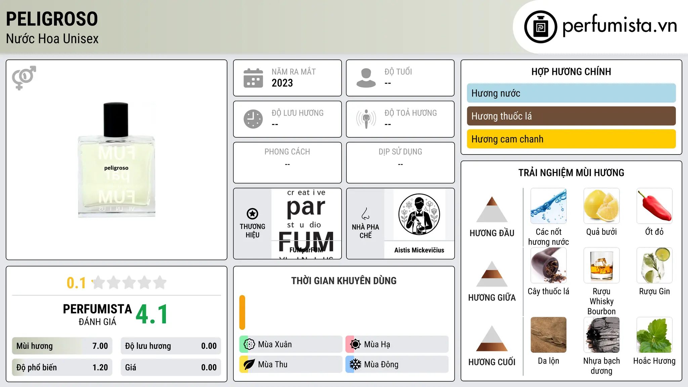
Task: Select the Mùa Đông season label
Action: 381,364
